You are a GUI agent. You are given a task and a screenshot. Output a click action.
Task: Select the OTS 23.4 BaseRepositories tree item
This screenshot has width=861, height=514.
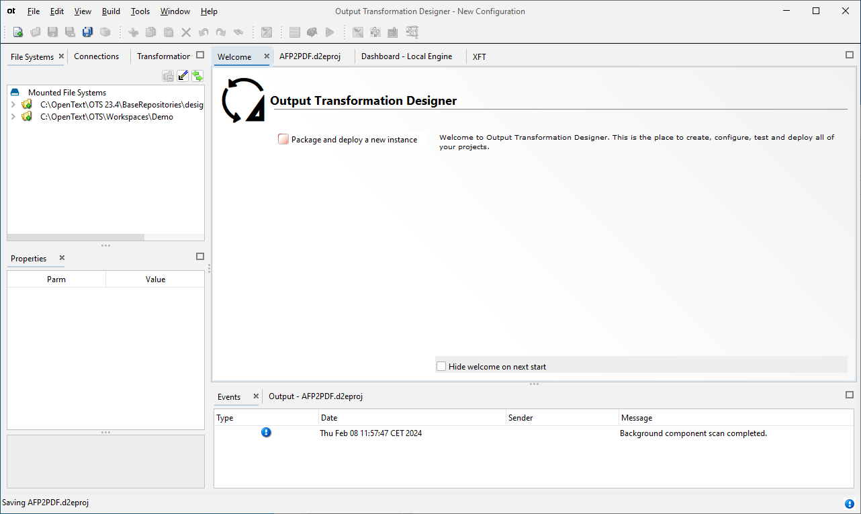pyautogui.click(x=122, y=105)
